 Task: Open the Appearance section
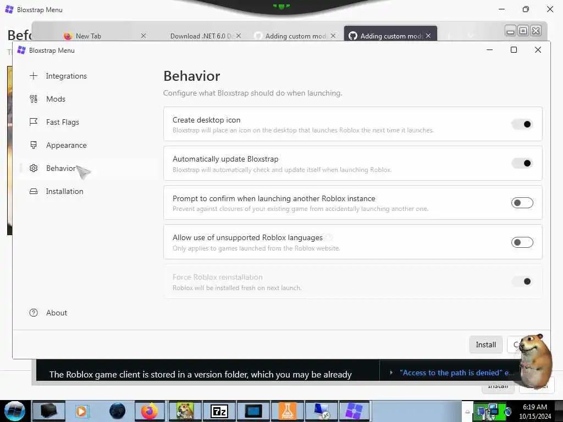67,145
